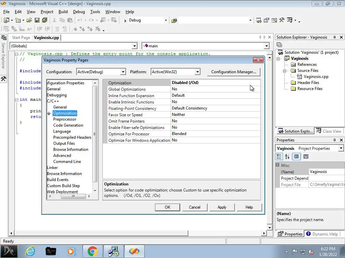Click the Paste clipboard icon
345x258 pixels.
(70, 20)
